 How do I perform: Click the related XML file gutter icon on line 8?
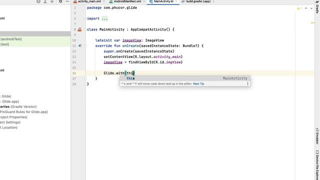pyautogui.click(x=80, y=29)
